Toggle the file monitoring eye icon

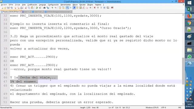tap(90, 8)
